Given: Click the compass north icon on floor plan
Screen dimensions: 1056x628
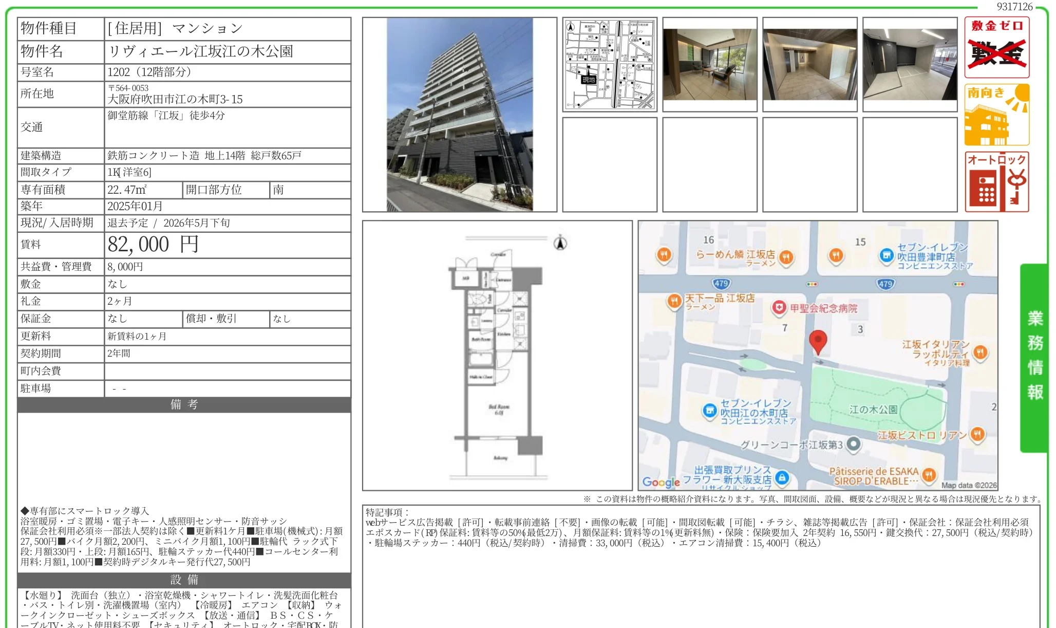Looking at the screenshot, I should click(560, 243).
